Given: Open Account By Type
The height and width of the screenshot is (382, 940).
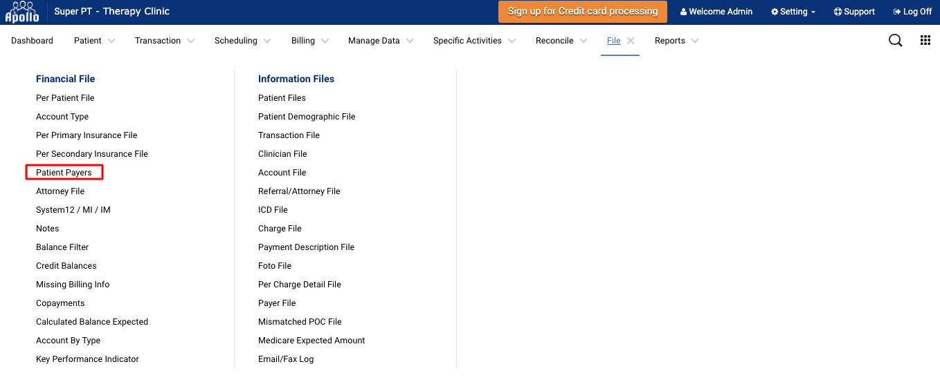Looking at the screenshot, I should pos(69,341).
